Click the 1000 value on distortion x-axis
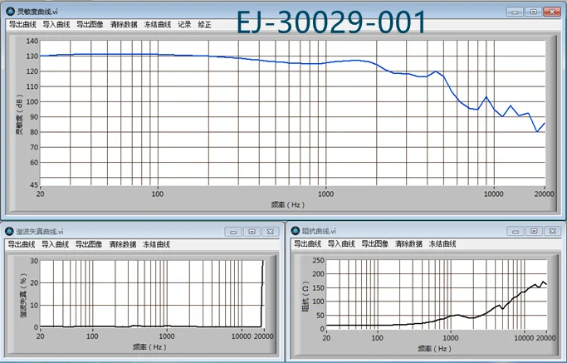 click(167, 336)
